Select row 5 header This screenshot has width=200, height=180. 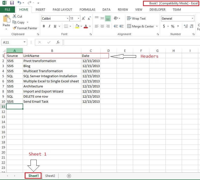tap(3, 76)
